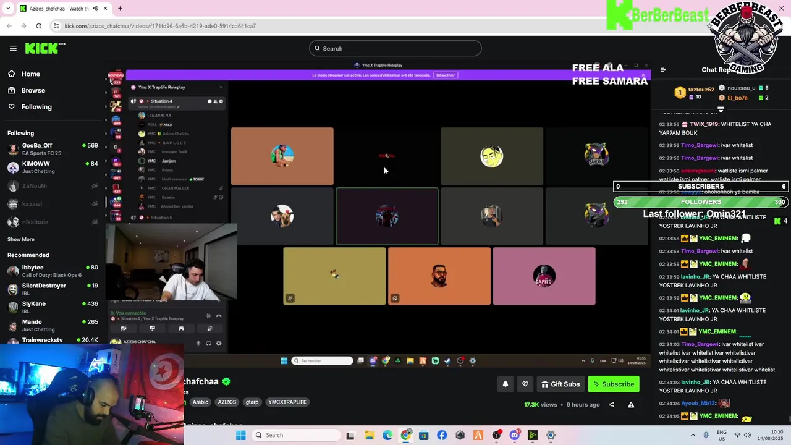Click the report warning triangle icon

click(631, 405)
